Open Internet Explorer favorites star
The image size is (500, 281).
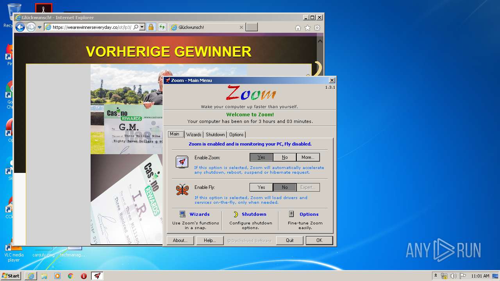[307, 28]
